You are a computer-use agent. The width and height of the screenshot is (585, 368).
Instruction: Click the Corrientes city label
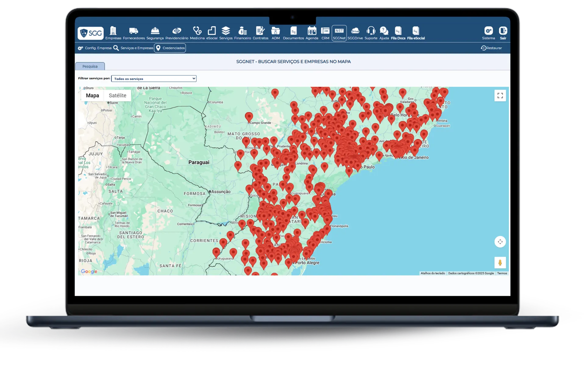[x=184, y=224]
